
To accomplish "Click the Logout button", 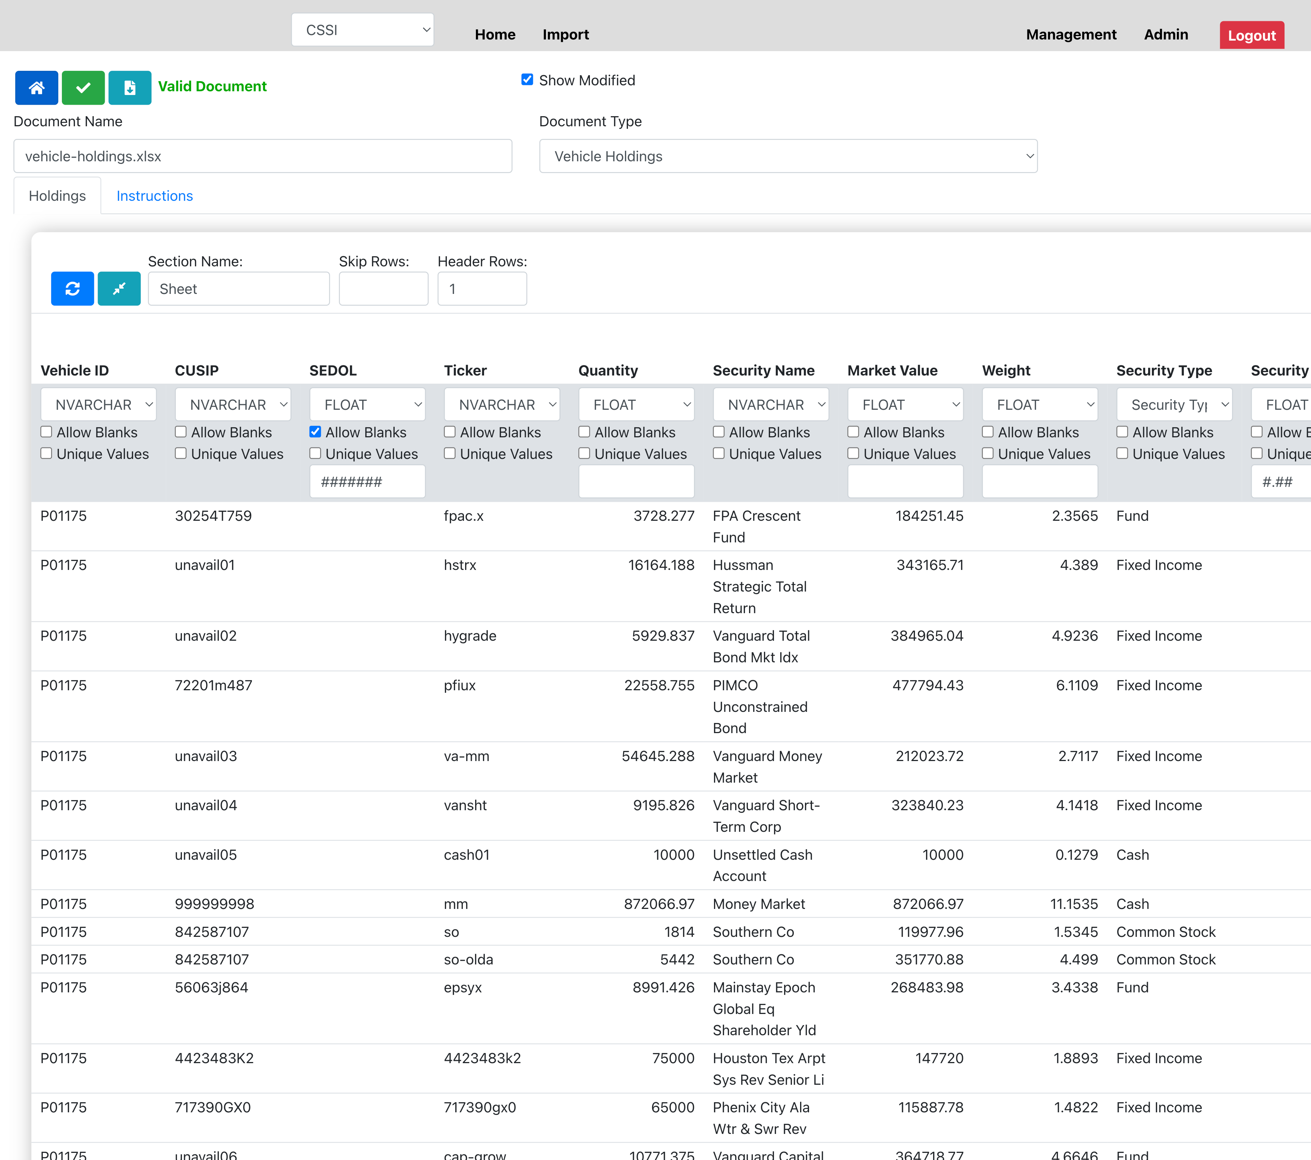I will 1251,35.
